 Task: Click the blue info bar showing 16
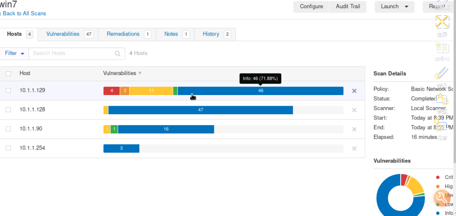[x=166, y=129]
